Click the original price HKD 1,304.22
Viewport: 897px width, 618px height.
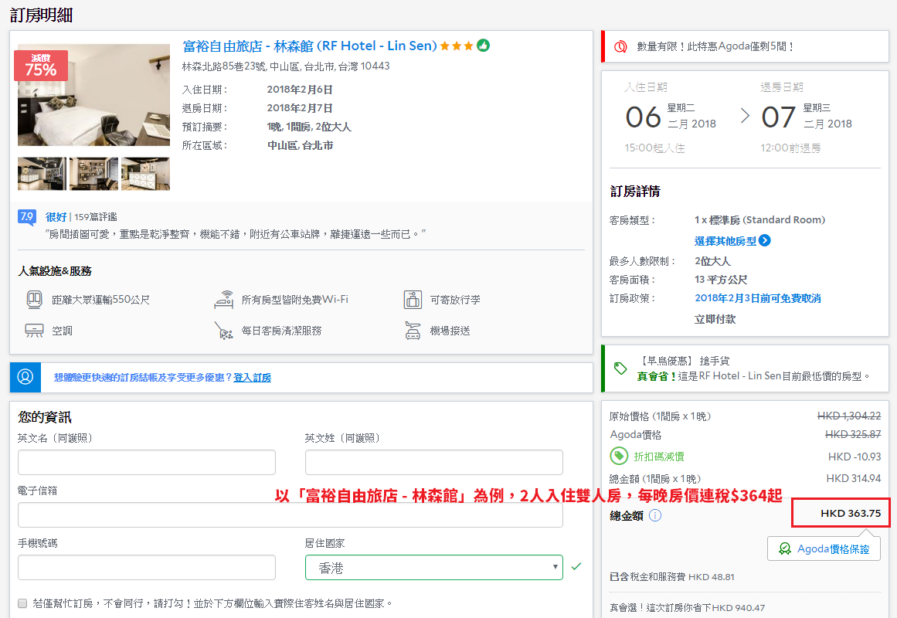click(x=849, y=416)
